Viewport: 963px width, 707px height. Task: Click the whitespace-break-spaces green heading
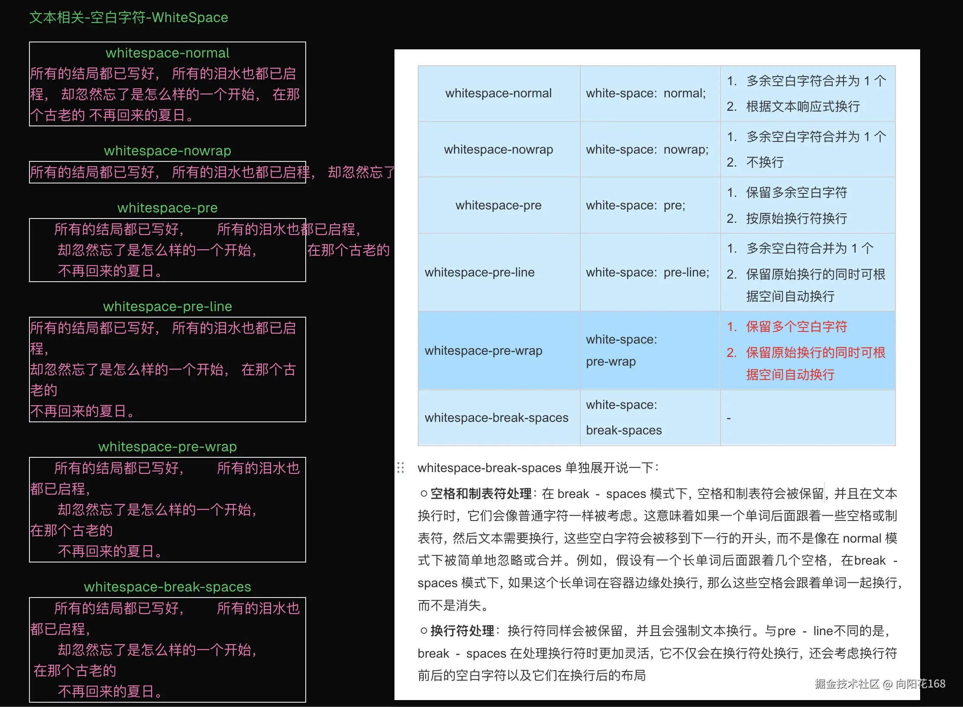(167, 587)
